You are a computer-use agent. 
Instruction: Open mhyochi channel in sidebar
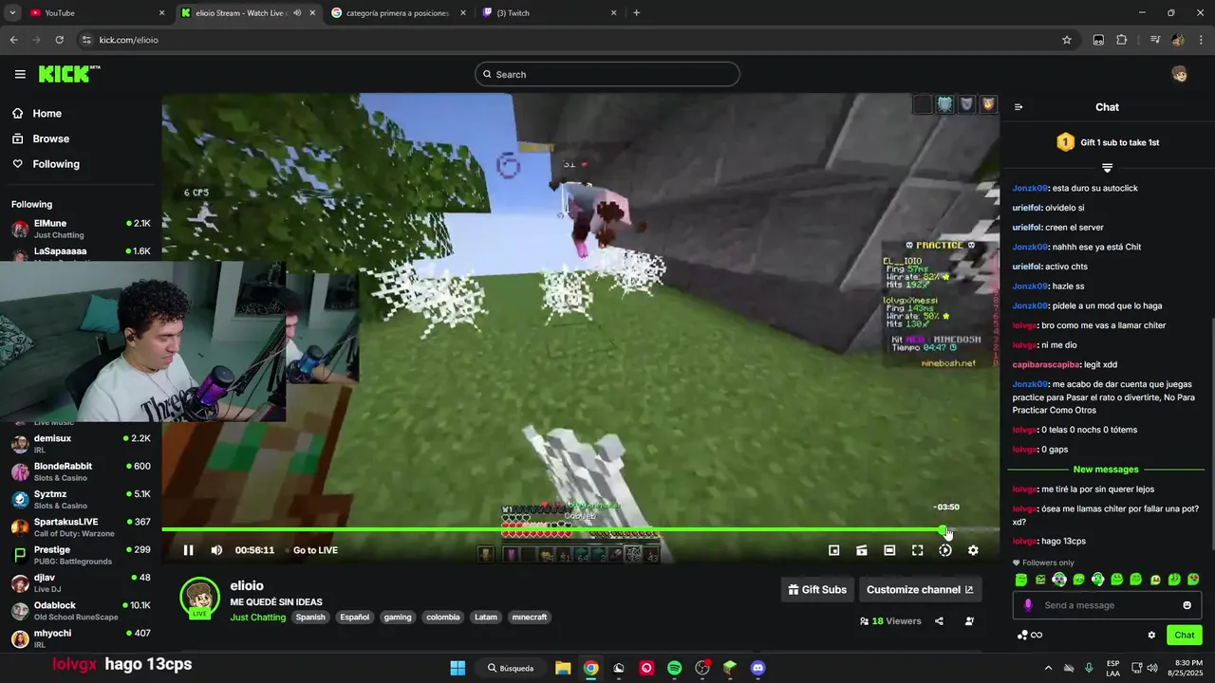point(81,638)
